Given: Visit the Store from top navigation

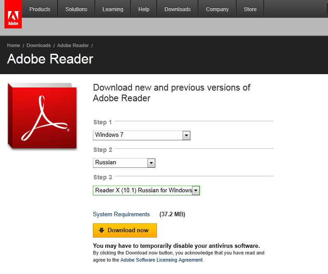Looking at the screenshot, I should [250, 9].
